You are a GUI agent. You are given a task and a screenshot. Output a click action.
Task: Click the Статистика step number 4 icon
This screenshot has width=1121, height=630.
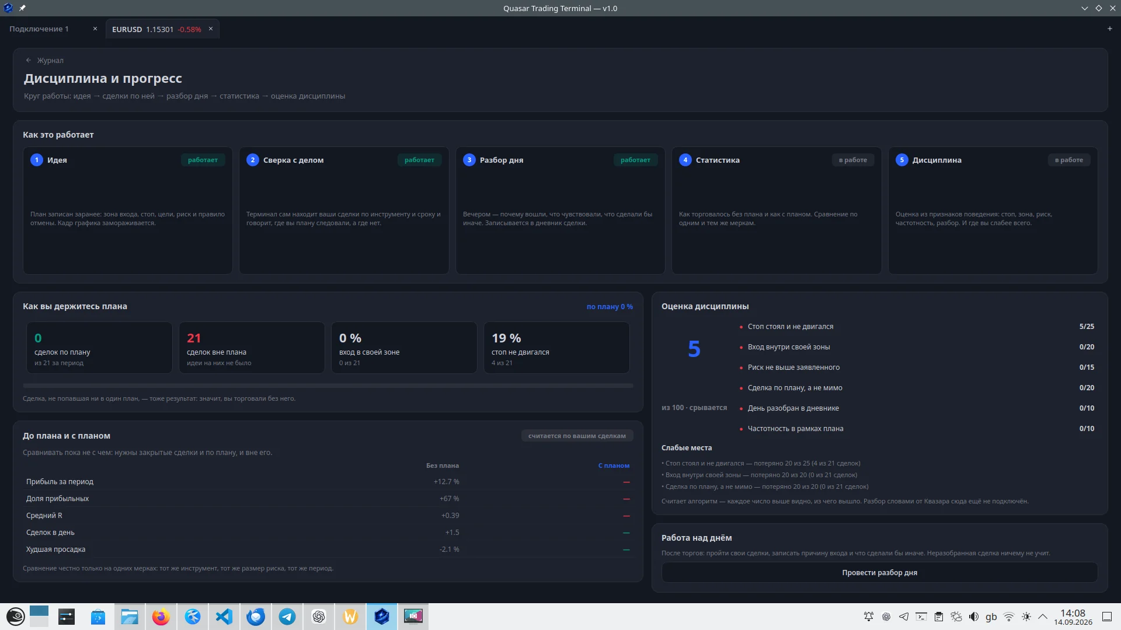685,160
